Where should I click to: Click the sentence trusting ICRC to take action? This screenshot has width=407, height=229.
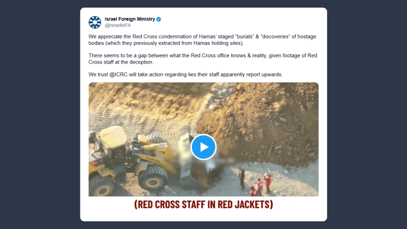[x=185, y=74]
